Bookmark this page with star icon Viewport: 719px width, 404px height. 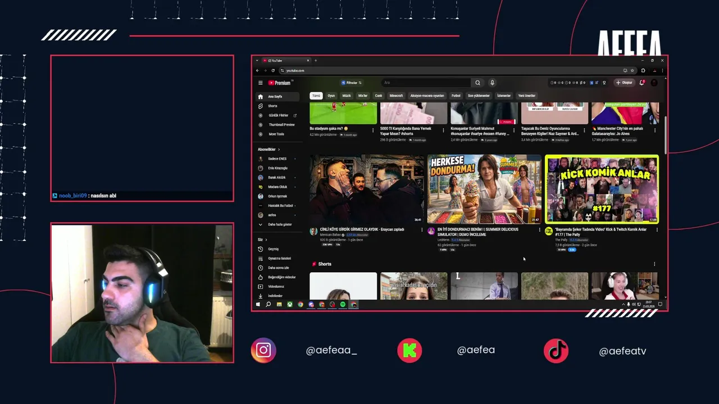click(x=632, y=71)
